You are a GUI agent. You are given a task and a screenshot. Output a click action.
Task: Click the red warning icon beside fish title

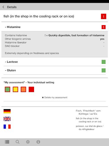point(104,17)
